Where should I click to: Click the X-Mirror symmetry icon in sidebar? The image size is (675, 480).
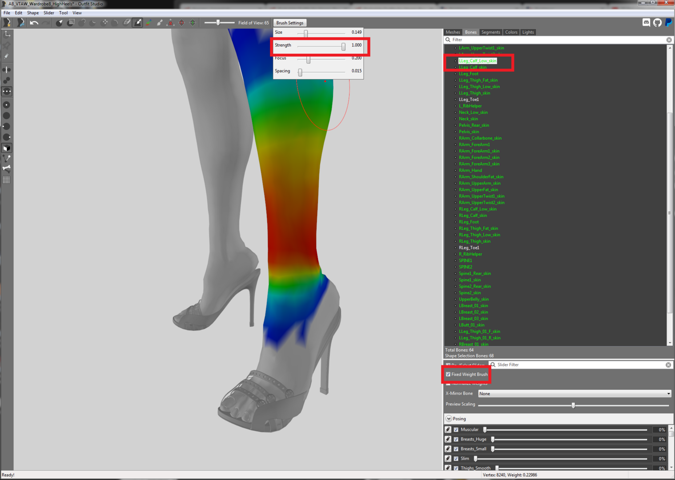pos(7,70)
